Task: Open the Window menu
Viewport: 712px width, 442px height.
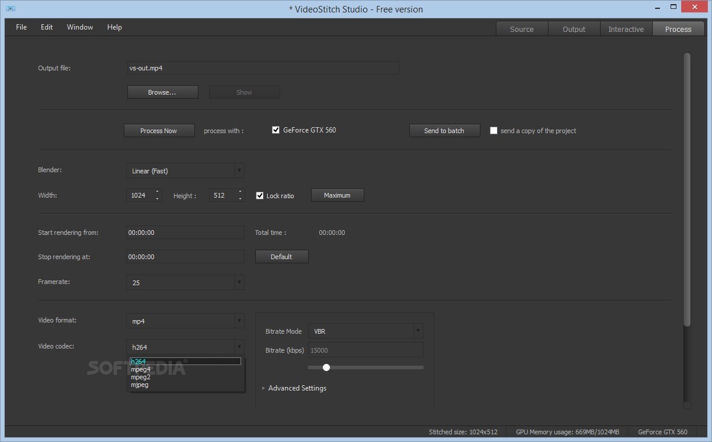Action: click(x=80, y=27)
